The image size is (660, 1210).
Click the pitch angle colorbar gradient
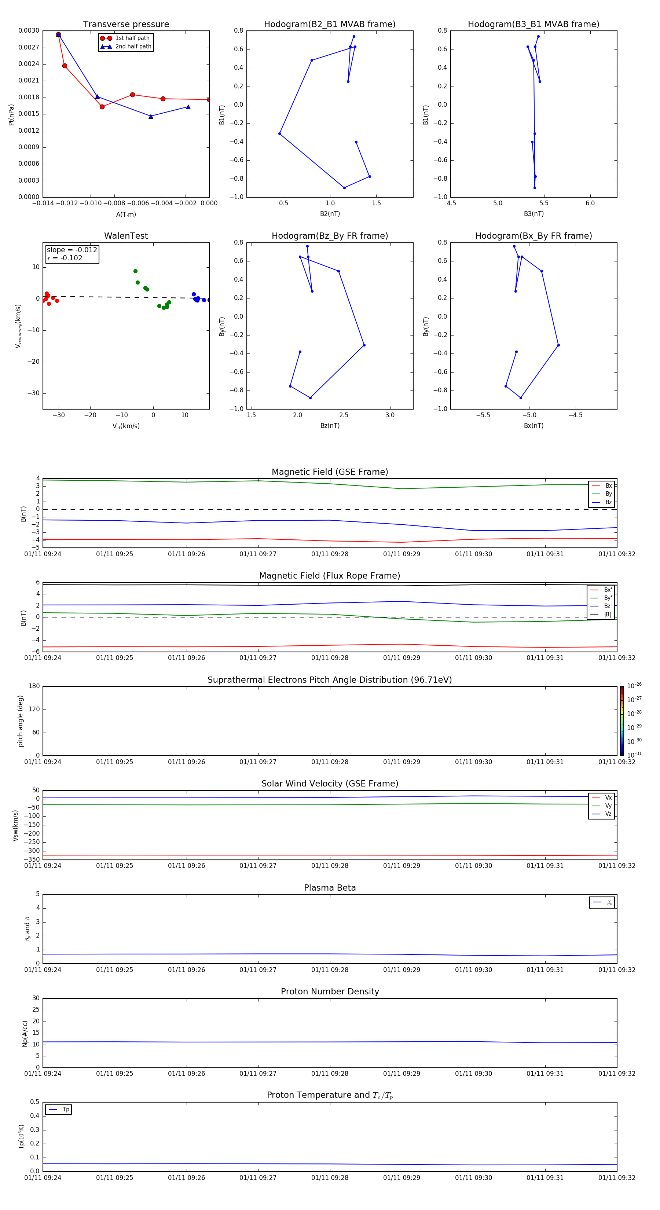(622, 720)
